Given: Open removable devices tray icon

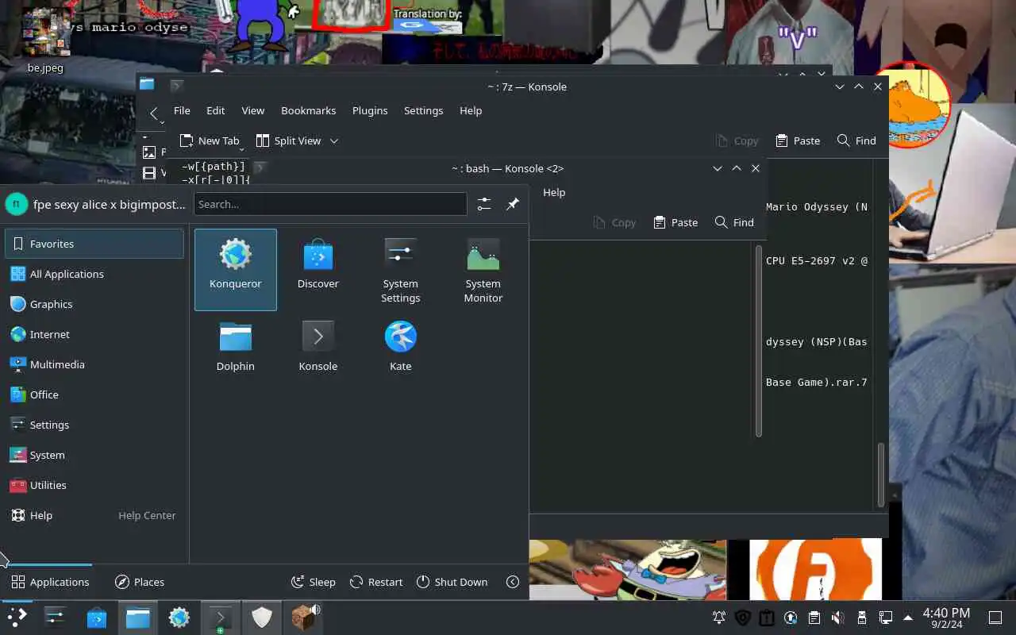Looking at the screenshot, I should (861, 617).
